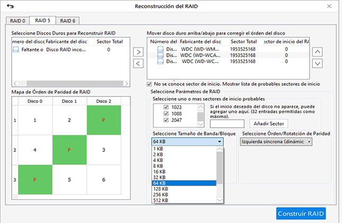Click right arrow of disk list horizontal scrollbar
The height and width of the screenshot is (223, 342).
127,84
